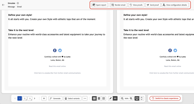Click the Simulate title text
Viewport: 194px width, 104px height.
11,3
